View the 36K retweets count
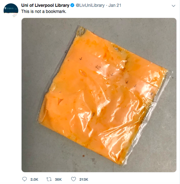180x184 pixels. click(58, 179)
